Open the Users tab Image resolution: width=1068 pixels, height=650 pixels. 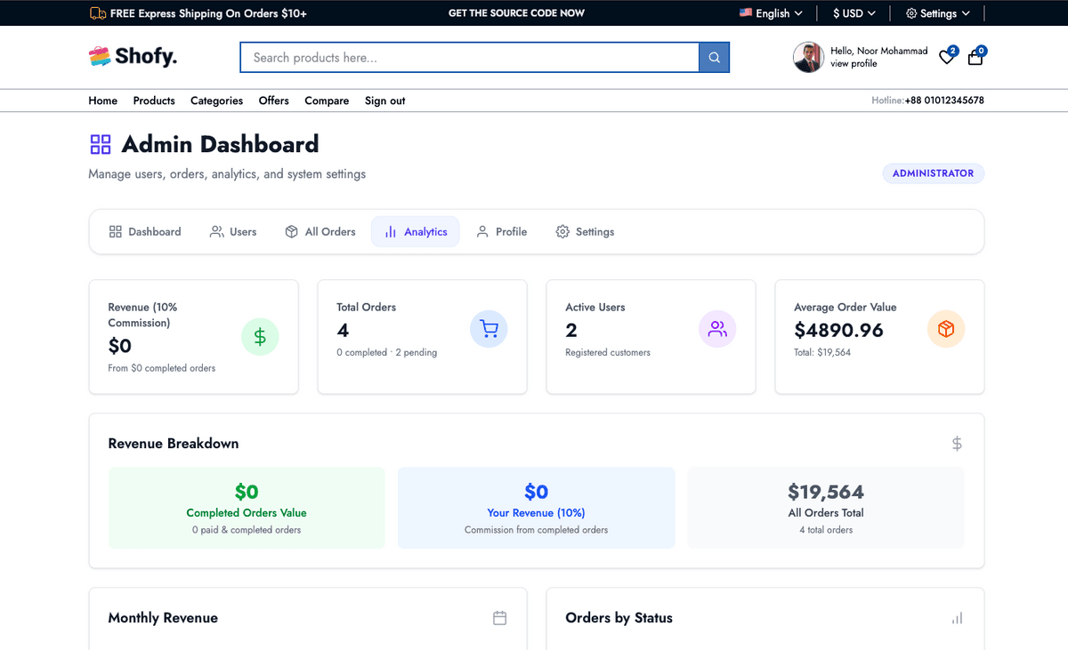233,232
